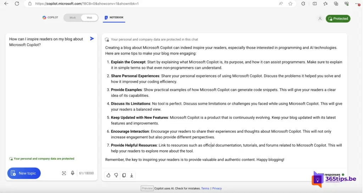The width and height of the screenshot is (363, 193).
Task: Add page to favorites with star icon
Action: [x=290, y=4]
